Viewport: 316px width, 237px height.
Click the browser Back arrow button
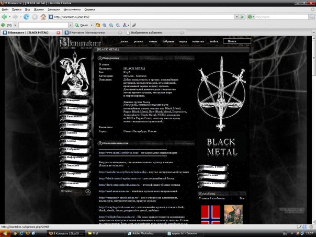pyautogui.click(x=6, y=17)
